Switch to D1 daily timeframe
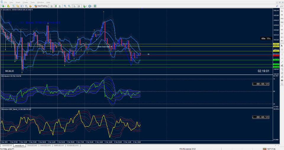The width and height of the screenshot is (284, 150). point(282,33)
